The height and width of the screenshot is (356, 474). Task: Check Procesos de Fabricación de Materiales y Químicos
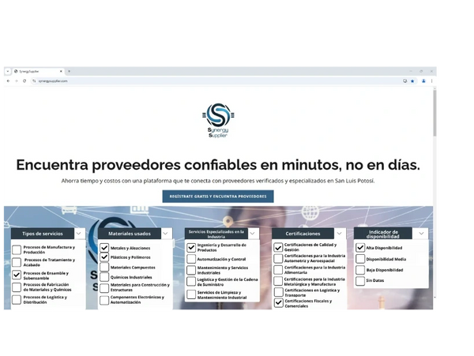[x=17, y=287]
